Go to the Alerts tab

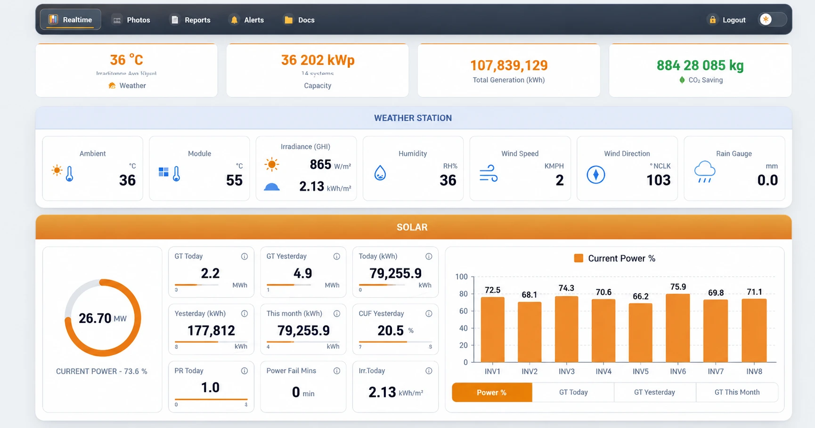246,20
